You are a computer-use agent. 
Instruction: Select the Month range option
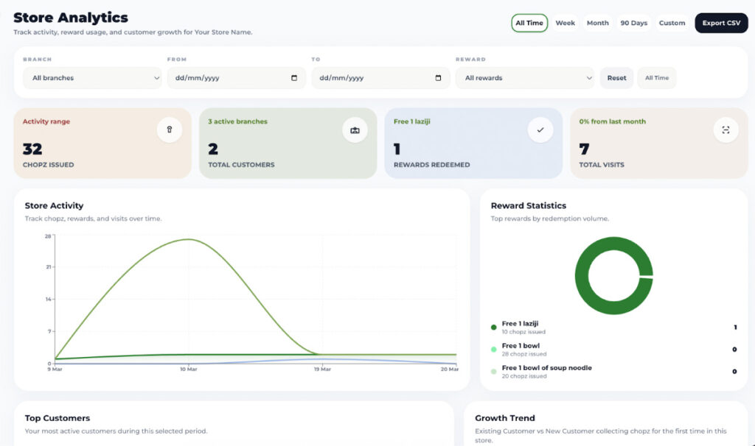coord(597,23)
